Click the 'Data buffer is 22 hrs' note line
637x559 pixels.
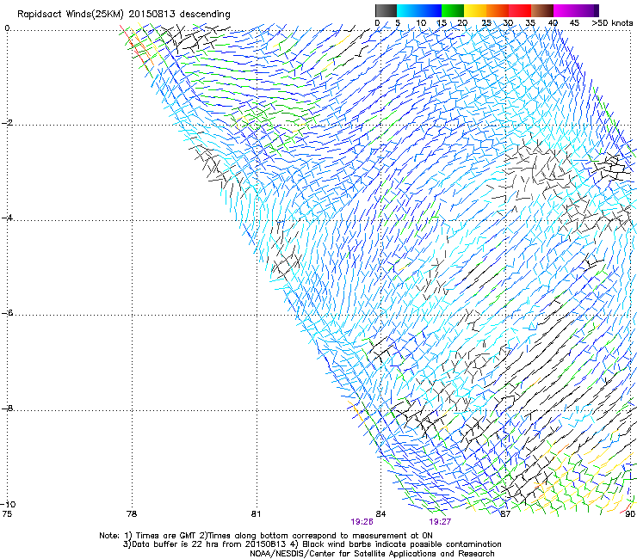point(312,544)
